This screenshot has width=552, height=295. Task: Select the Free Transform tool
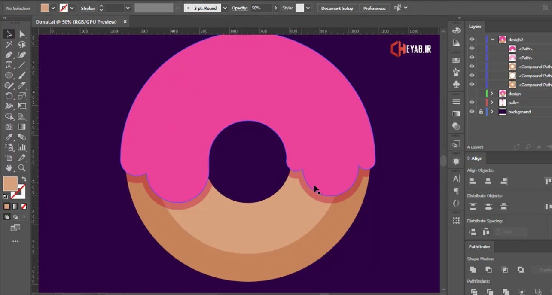click(x=22, y=106)
